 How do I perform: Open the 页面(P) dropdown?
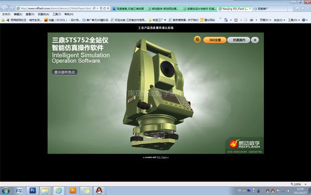pos(265,20)
